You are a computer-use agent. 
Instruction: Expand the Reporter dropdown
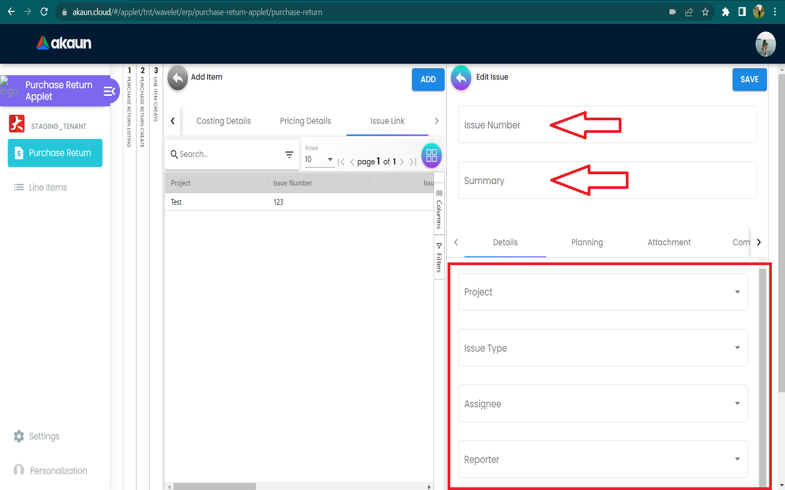[603, 459]
